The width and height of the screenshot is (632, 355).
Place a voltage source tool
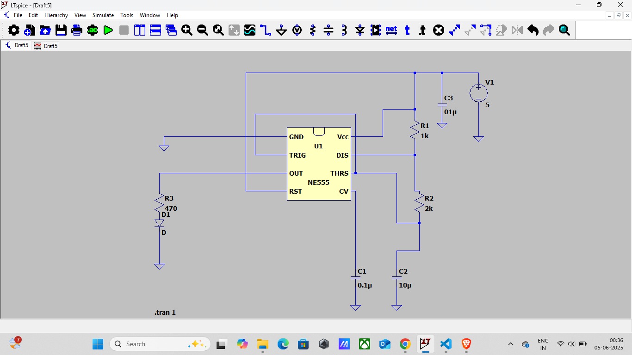297,31
